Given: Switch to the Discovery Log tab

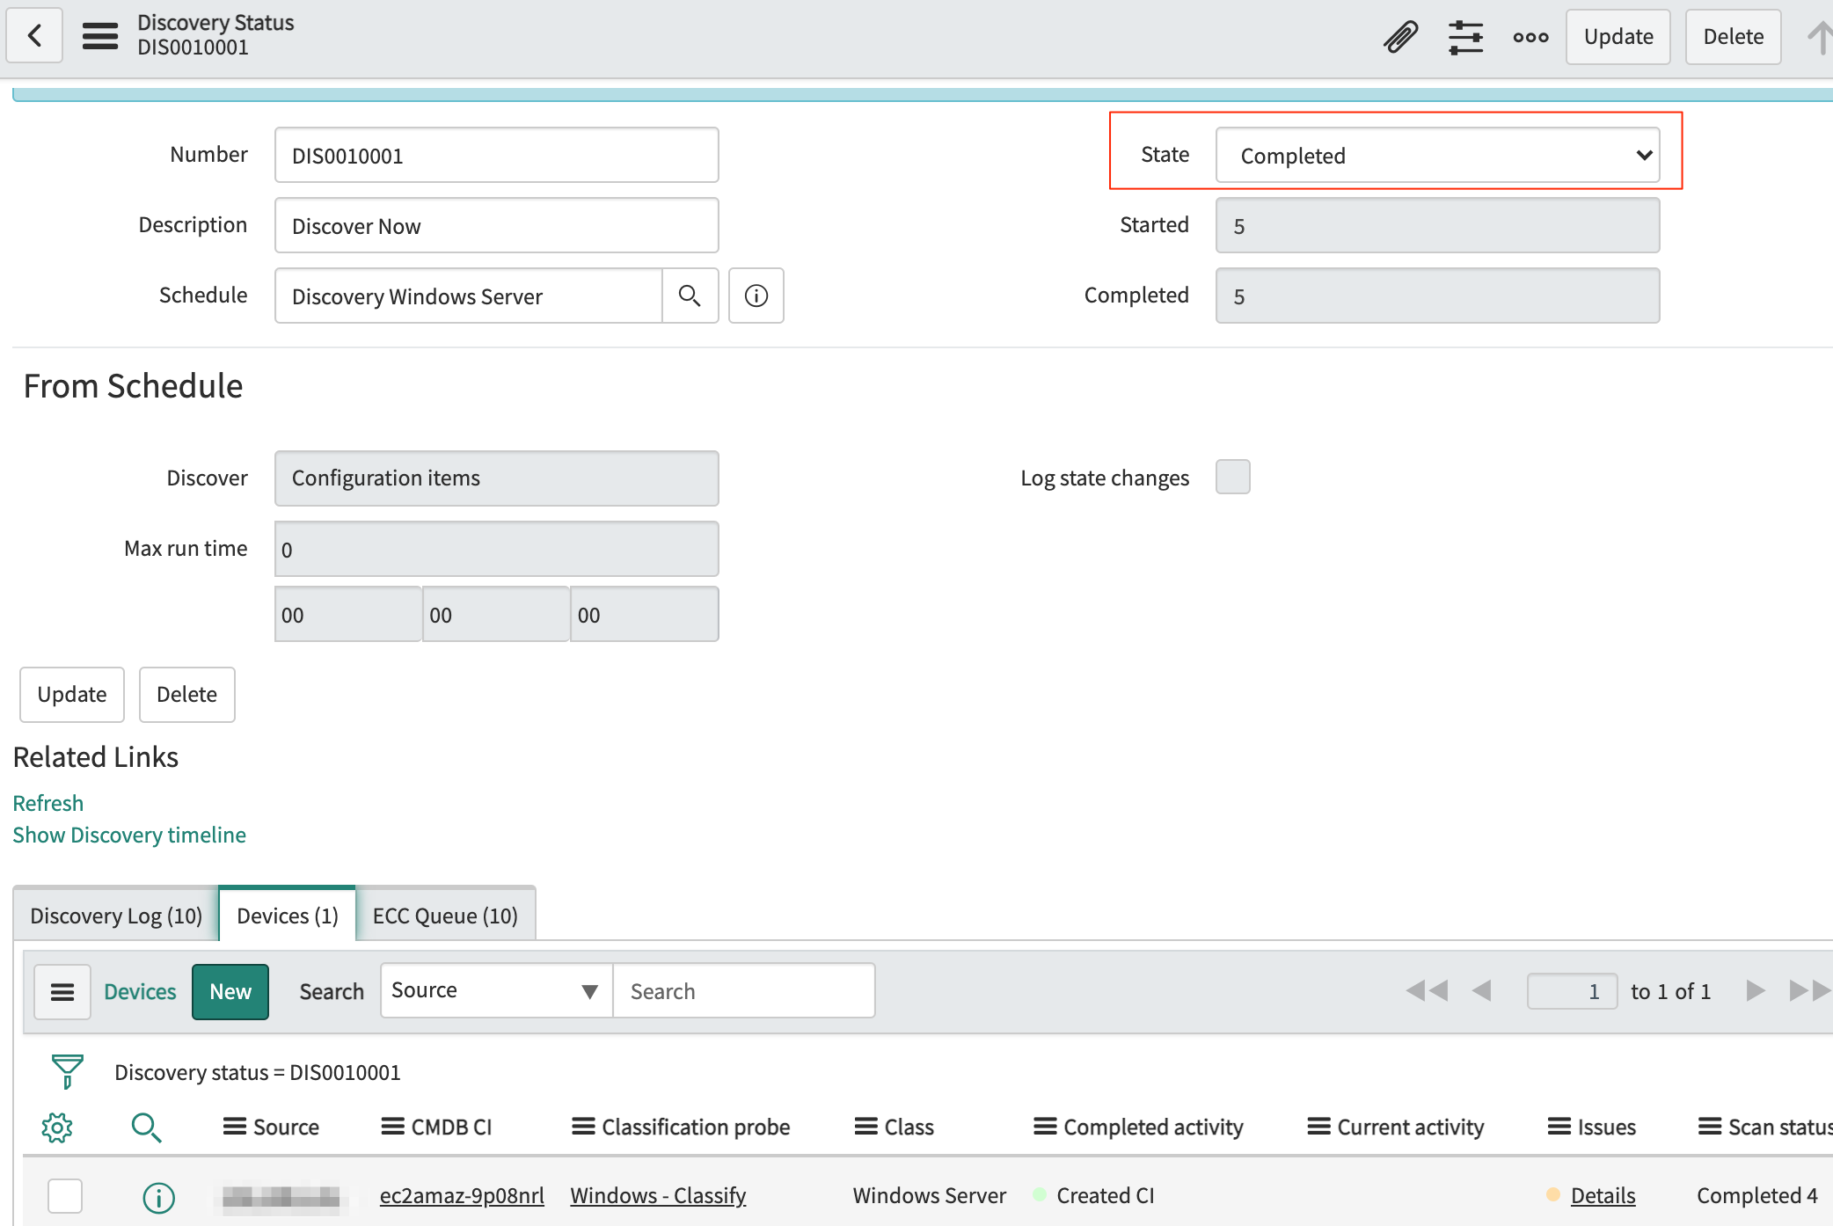Looking at the screenshot, I should pos(115,915).
